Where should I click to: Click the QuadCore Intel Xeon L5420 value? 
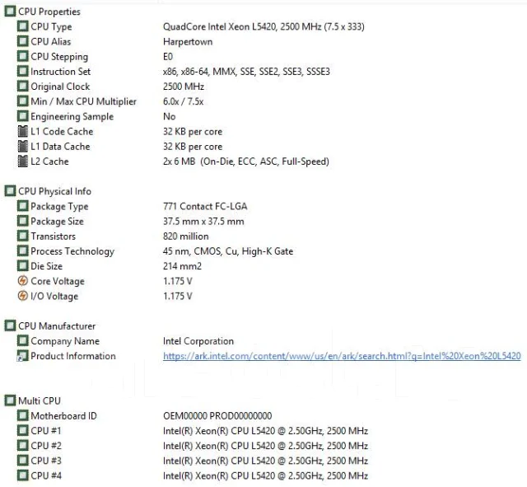263,26
